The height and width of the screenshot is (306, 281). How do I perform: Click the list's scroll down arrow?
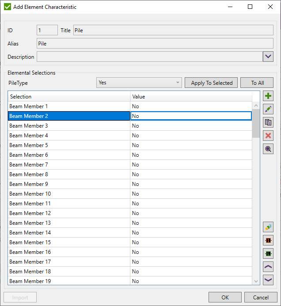pyautogui.click(x=256, y=281)
